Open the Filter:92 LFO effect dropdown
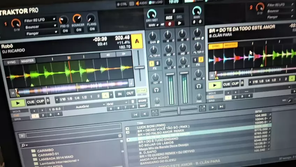 click(x=39, y=19)
